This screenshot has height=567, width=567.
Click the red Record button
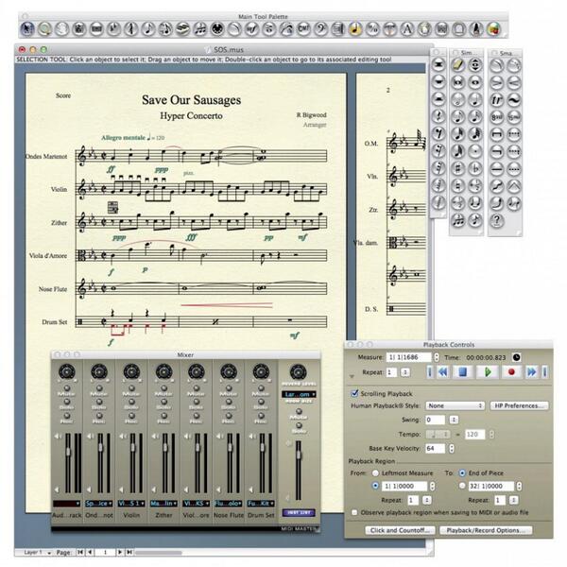point(511,371)
